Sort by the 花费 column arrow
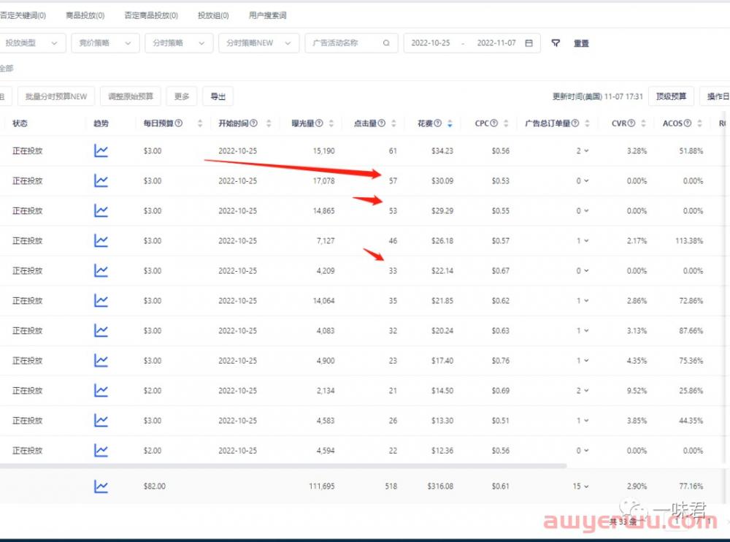This screenshot has height=542, width=730. coord(449,124)
